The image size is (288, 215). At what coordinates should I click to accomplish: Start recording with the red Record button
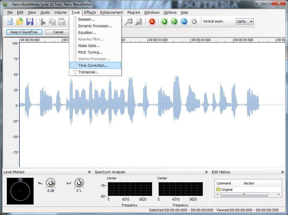[152, 22]
